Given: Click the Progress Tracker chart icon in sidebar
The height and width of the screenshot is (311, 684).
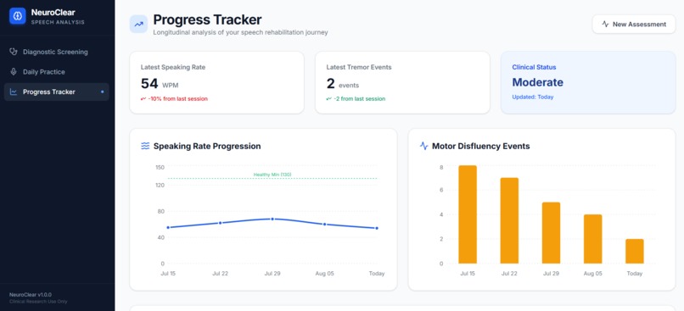Looking at the screenshot, I should (x=14, y=92).
